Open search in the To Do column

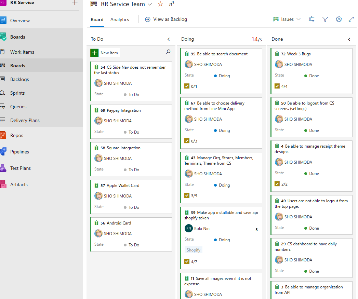[168, 52]
